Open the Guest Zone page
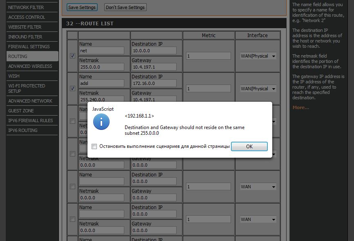354x241 pixels. pos(21,111)
